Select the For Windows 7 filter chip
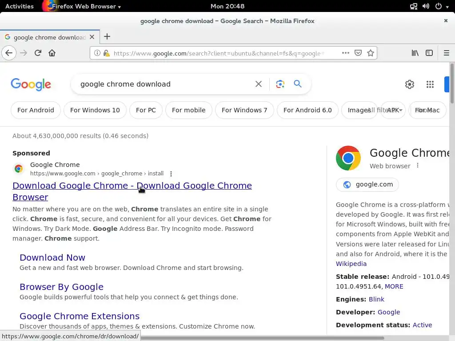The height and width of the screenshot is (341, 455). (x=244, y=110)
